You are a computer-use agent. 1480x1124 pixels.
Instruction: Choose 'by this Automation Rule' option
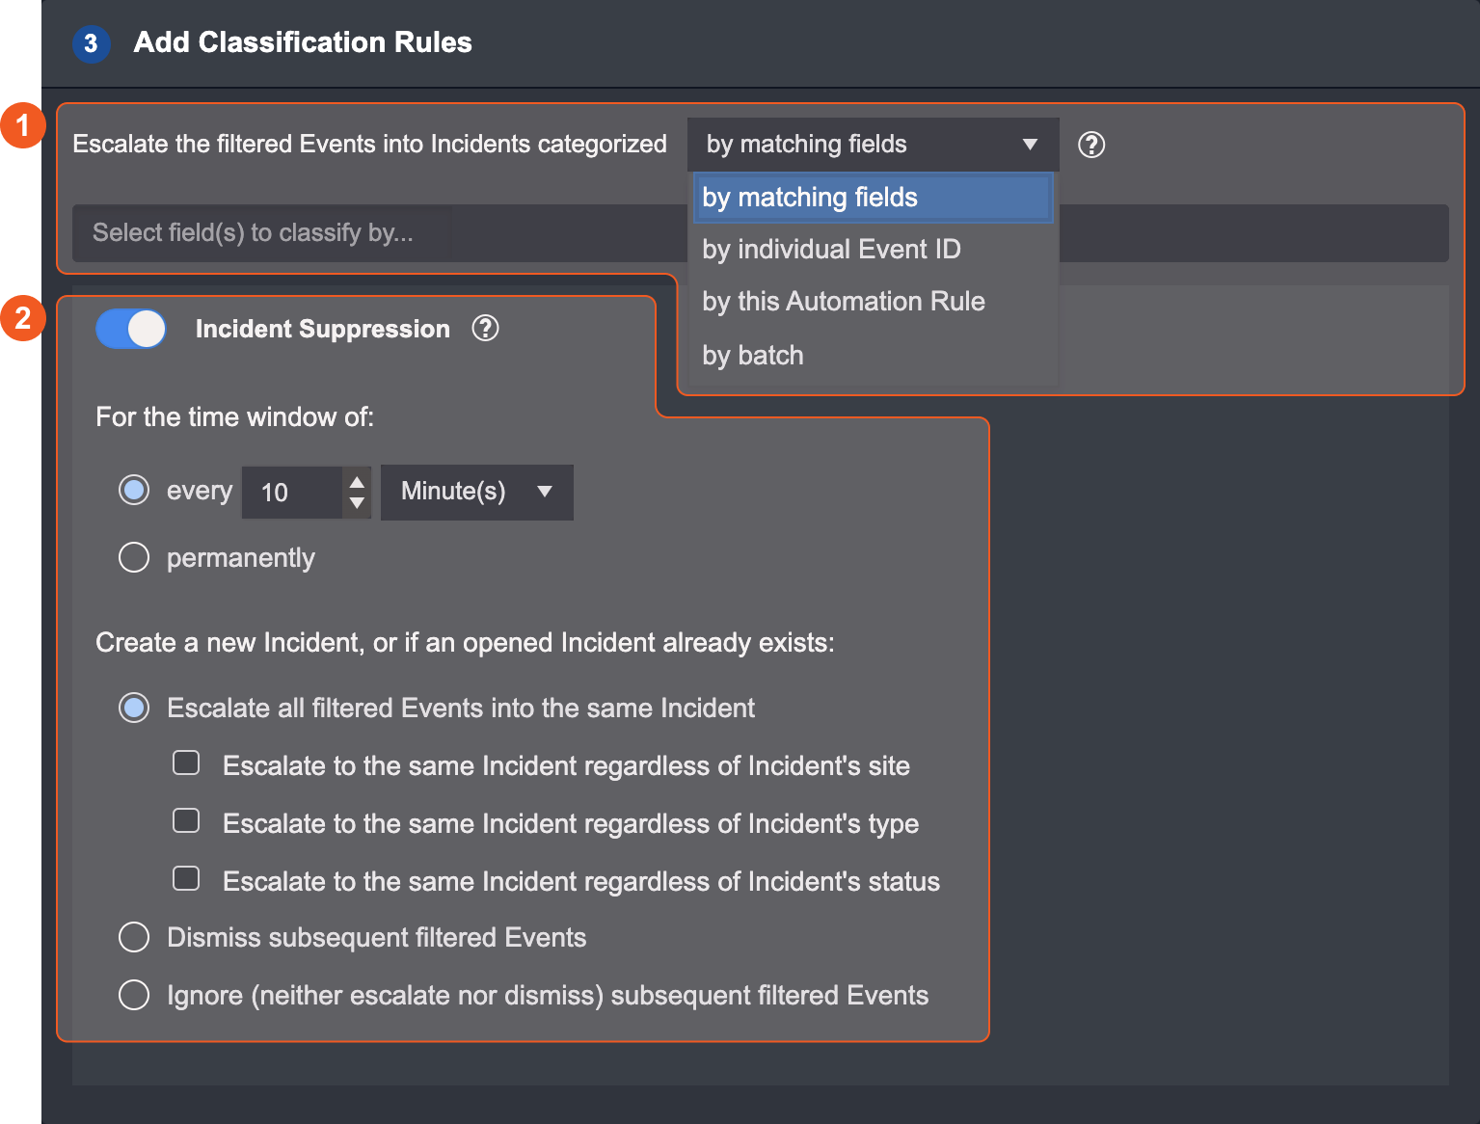(844, 302)
